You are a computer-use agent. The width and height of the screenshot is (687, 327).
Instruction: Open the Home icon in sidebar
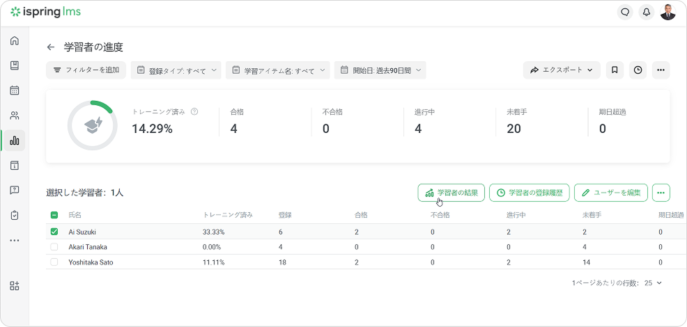tap(15, 41)
